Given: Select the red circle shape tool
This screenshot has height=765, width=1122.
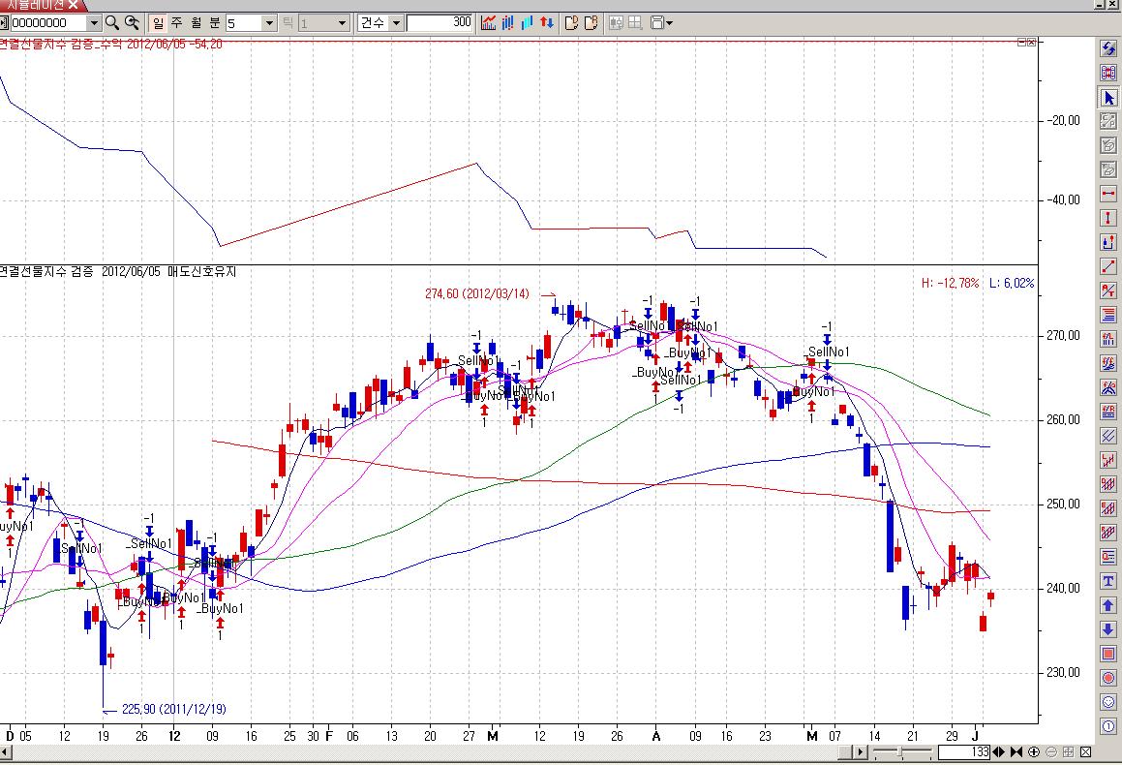Looking at the screenshot, I should [1108, 678].
